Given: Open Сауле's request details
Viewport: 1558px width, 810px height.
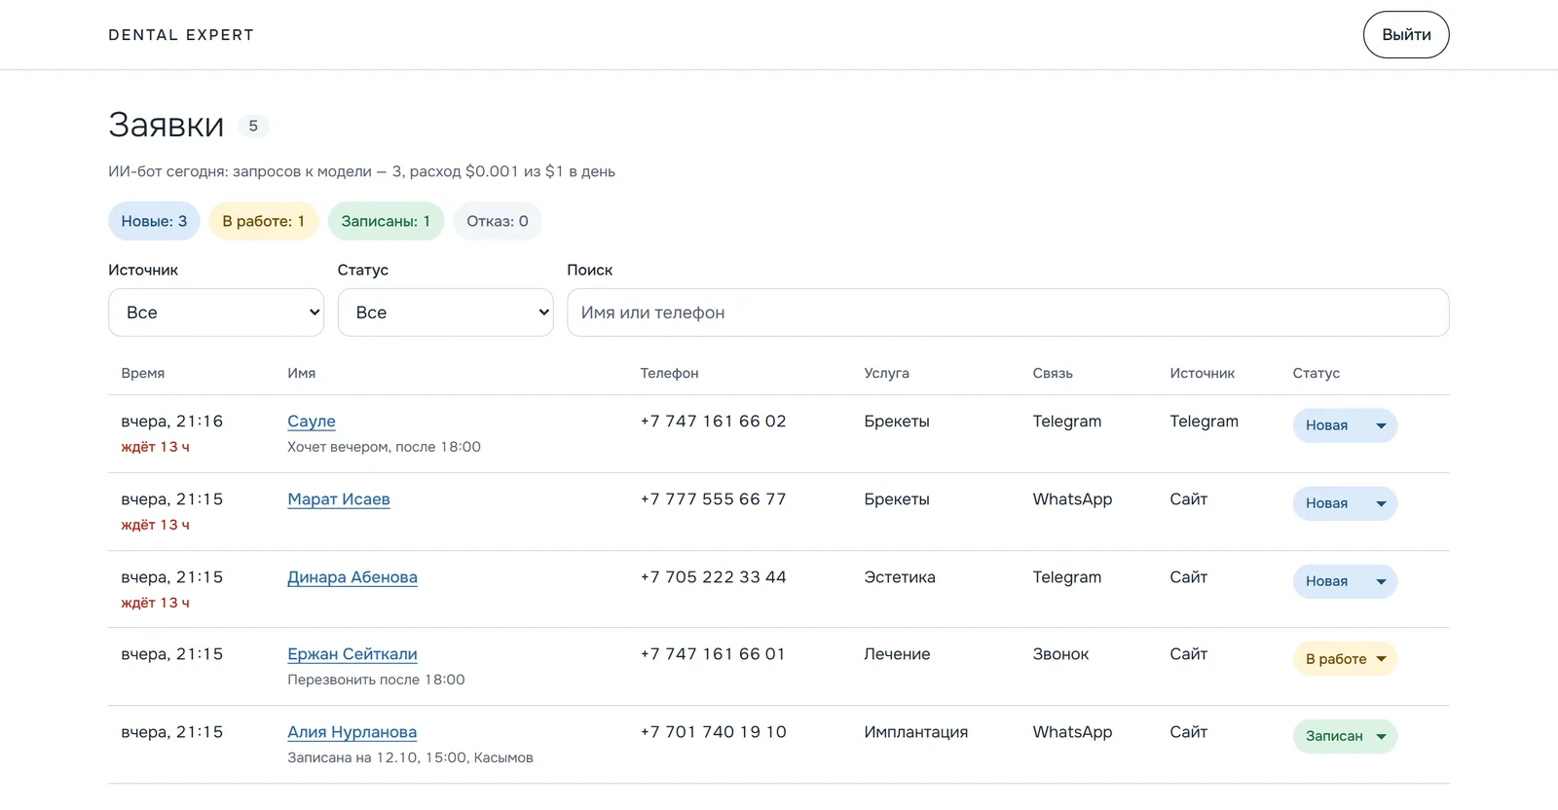Looking at the screenshot, I should pyautogui.click(x=312, y=422).
